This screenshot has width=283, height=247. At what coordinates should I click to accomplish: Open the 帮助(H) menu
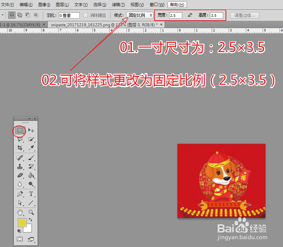pos(177,5)
